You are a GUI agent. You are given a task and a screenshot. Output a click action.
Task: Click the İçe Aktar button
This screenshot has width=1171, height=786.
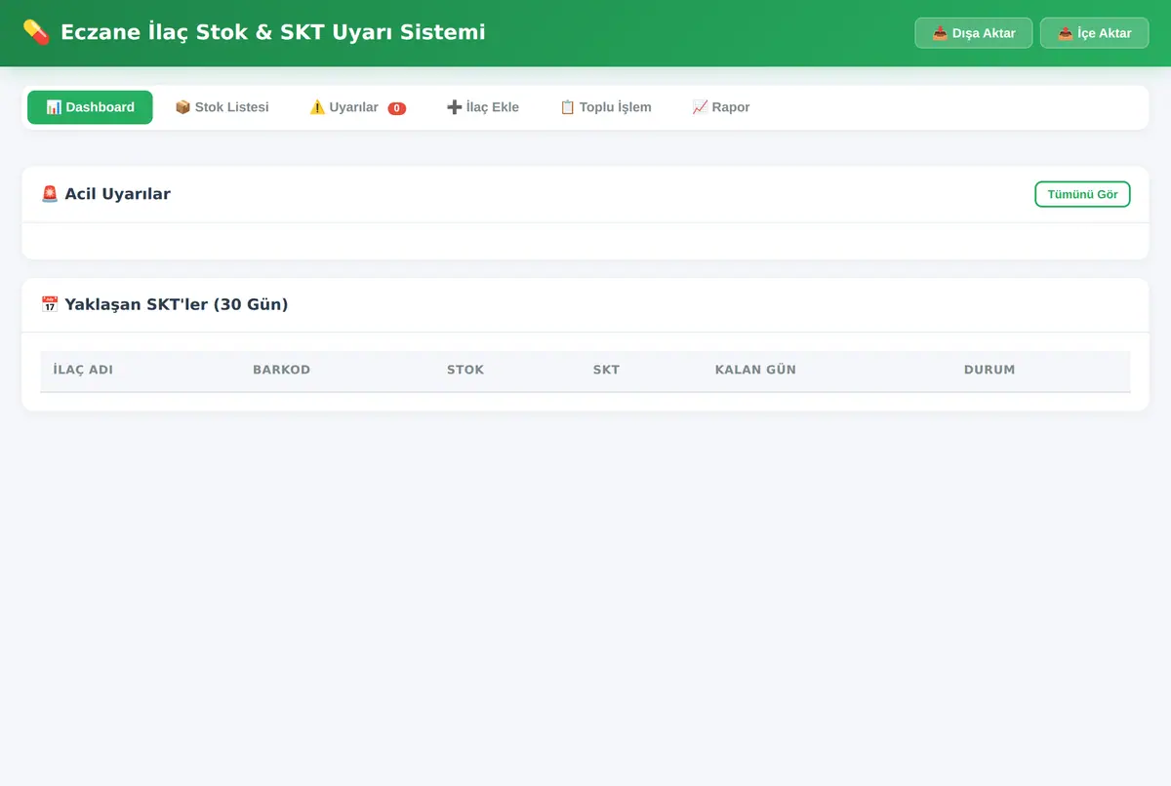point(1094,33)
